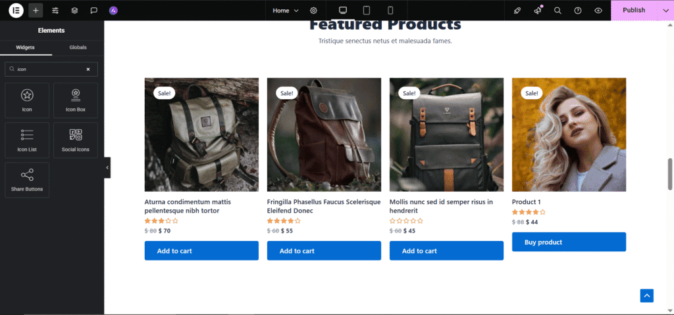The image size is (674, 315).
Task: Switch to tablet responsive view
Action: (367, 10)
